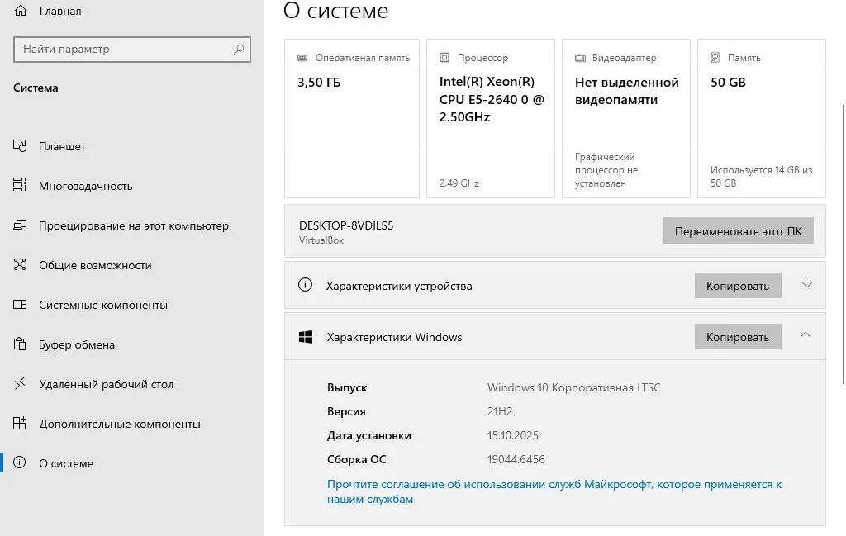This screenshot has height=536, width=846.
Task: Click the Windows logo in Характеристики Windows
Action: pos(306,337)
